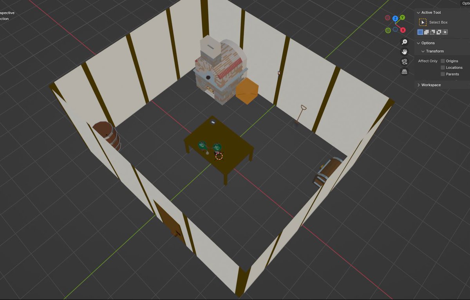Select the treasure chest near the right wall
Image resolution: width=470 pixels, height=300 pixels.
pos(328,172)
